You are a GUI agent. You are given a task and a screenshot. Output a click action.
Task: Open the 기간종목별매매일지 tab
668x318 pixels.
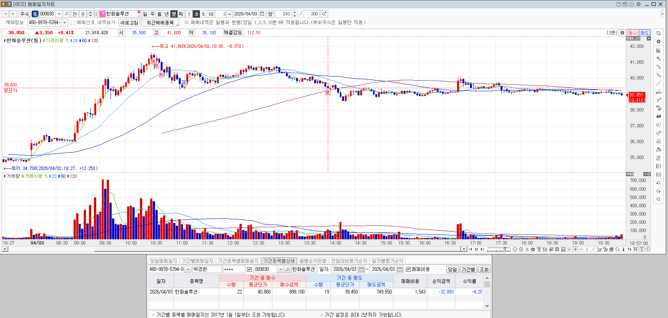click(238, 261)
